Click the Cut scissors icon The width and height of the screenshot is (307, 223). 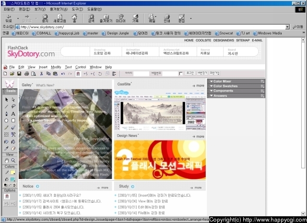pos(41,74)
